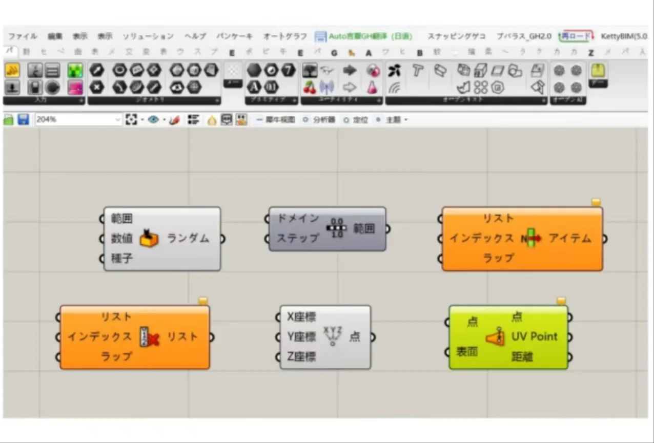Click the Auto GH translation (日语) item

364,36
